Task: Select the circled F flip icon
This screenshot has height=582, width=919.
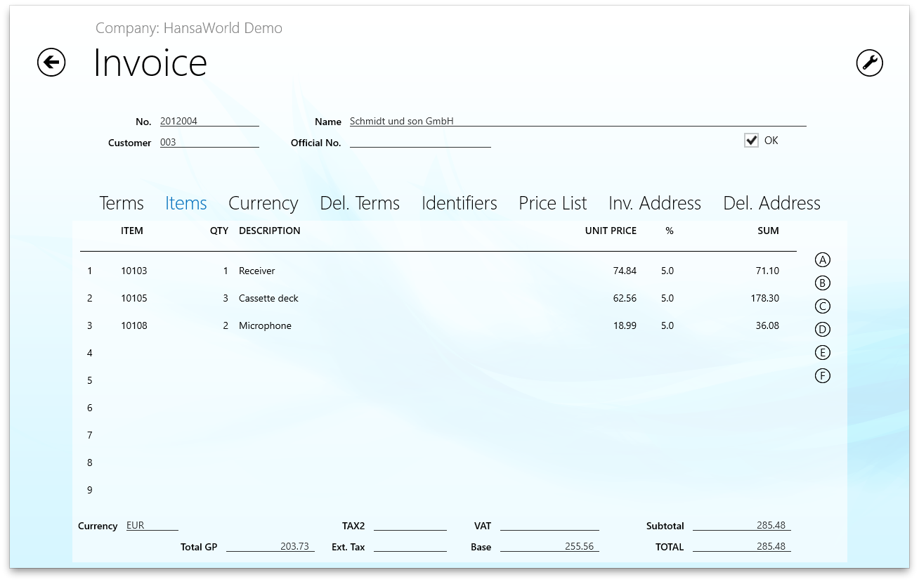Action: 822,376
